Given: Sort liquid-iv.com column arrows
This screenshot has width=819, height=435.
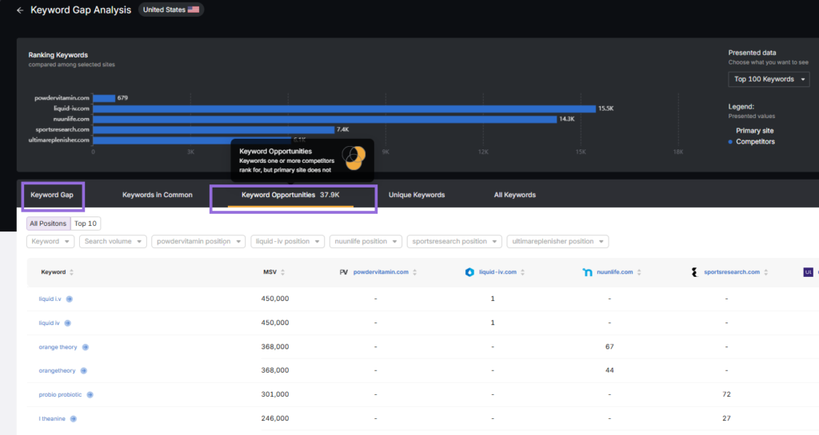Looking at the screenshot, I should coord(523,272).
